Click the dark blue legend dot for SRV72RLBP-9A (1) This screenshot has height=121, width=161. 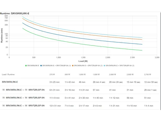41,66
